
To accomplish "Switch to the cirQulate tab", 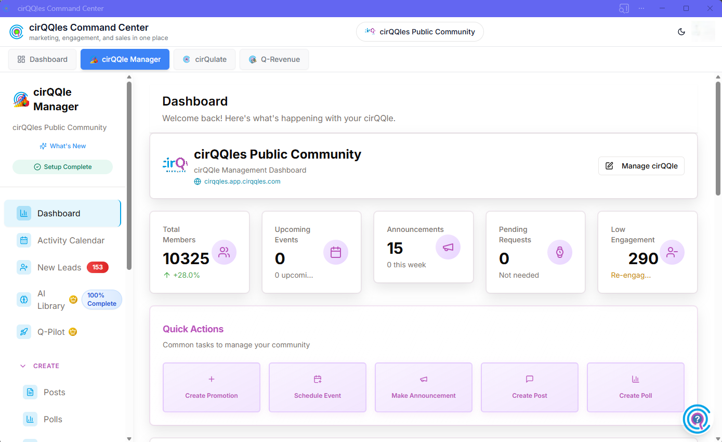I will tap(204, 59).
